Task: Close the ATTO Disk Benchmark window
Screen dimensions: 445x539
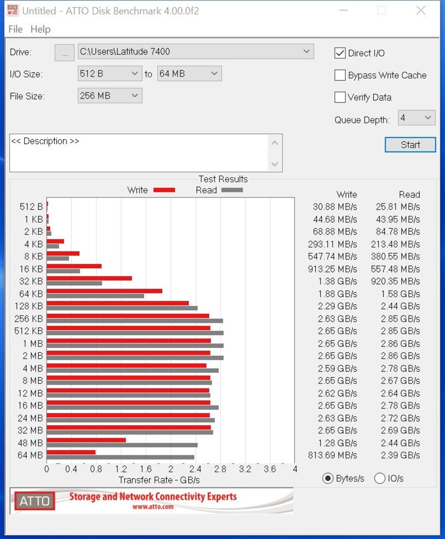Action: pos(421,10)
